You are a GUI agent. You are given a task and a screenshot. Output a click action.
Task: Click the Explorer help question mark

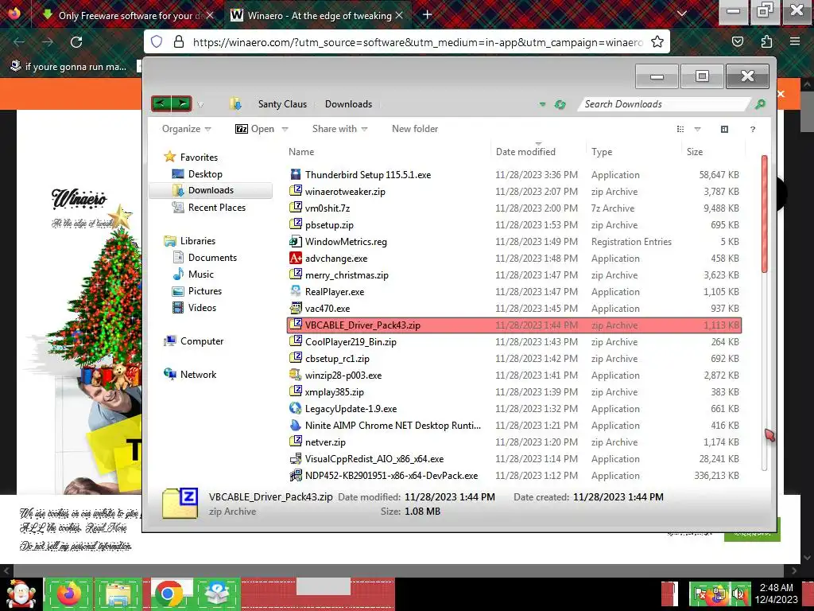(753, 129)
